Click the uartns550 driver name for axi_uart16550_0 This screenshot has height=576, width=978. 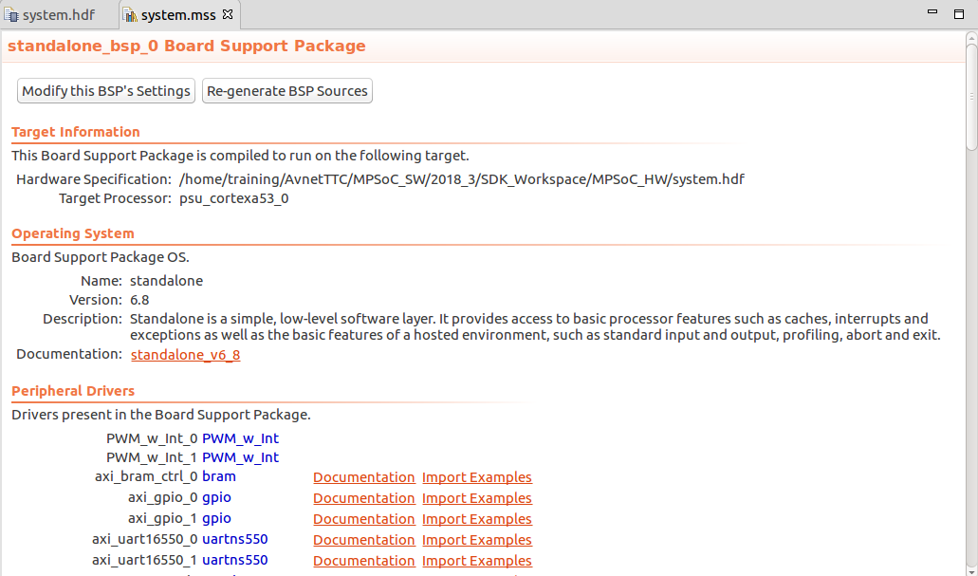click(x=234, y=539)
